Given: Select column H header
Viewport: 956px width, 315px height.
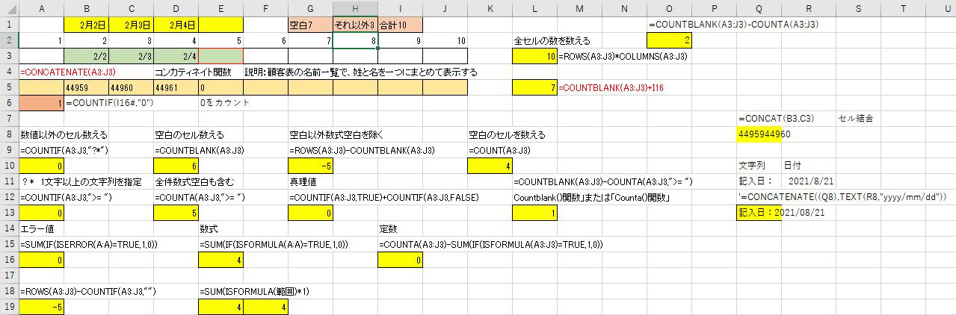Looking at the screenshot, I should (355, 8).
